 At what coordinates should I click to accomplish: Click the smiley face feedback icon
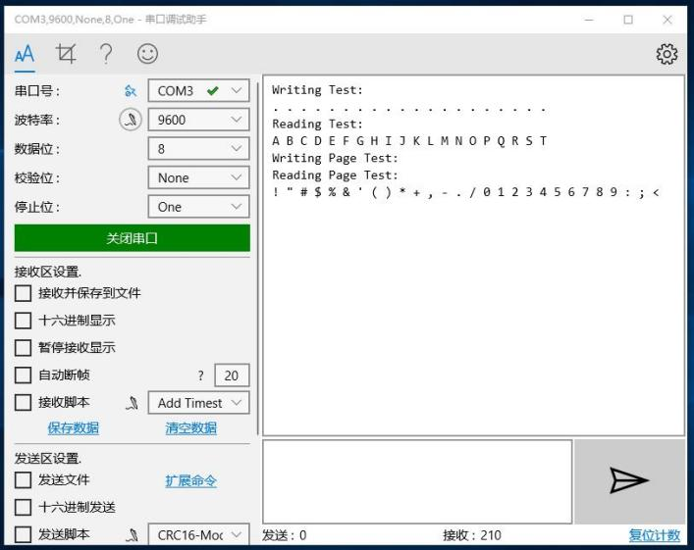(147, 54)
